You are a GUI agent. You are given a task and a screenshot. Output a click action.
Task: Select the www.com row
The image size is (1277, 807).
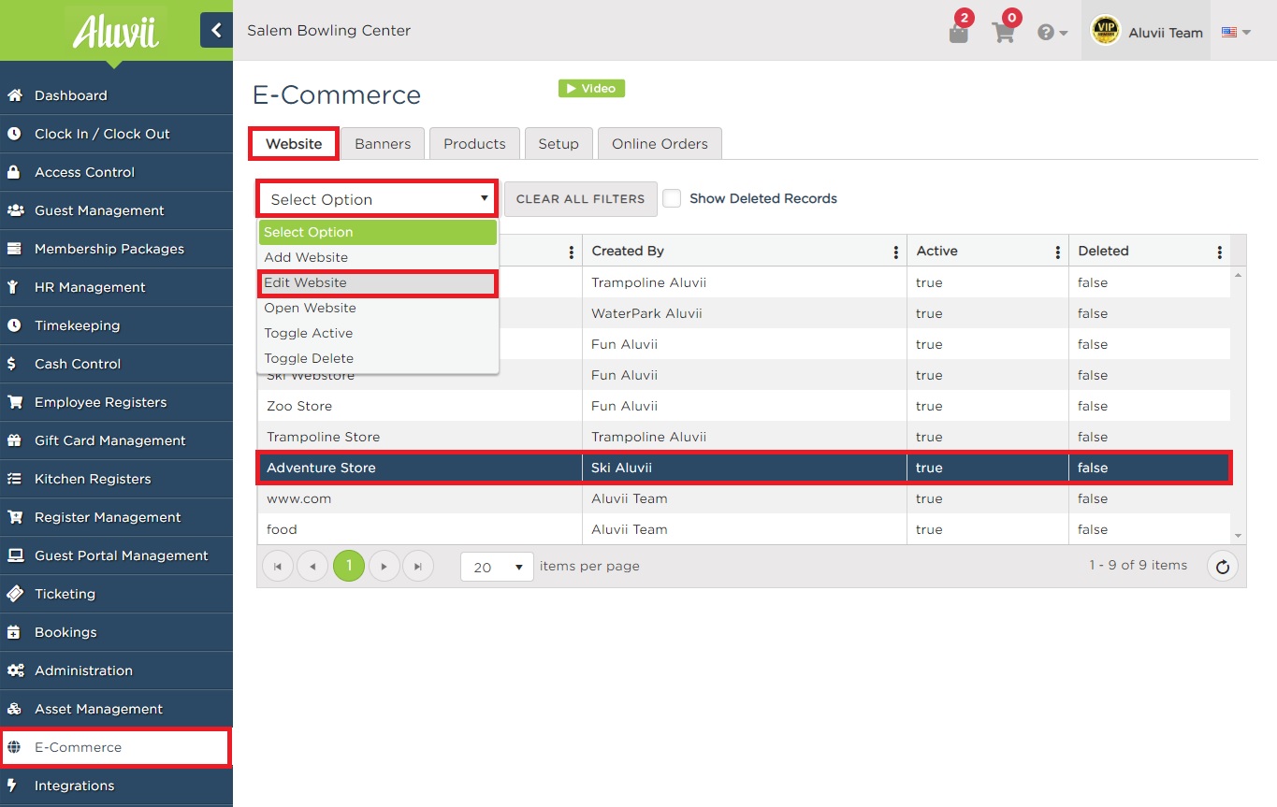[x=744, y=498]
